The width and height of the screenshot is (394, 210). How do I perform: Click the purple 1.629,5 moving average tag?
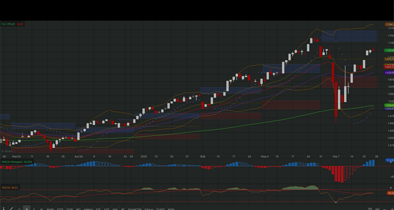coord(389,73)
